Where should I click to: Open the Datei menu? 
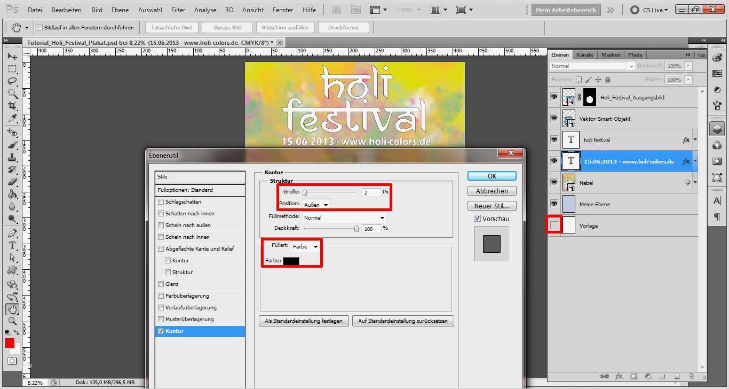(x=35, y=10)
